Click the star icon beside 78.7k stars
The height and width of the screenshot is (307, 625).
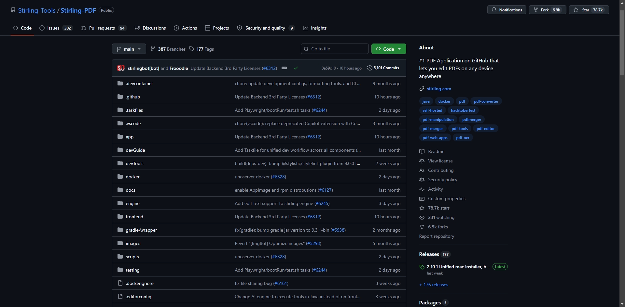click(x=422, y=208)
